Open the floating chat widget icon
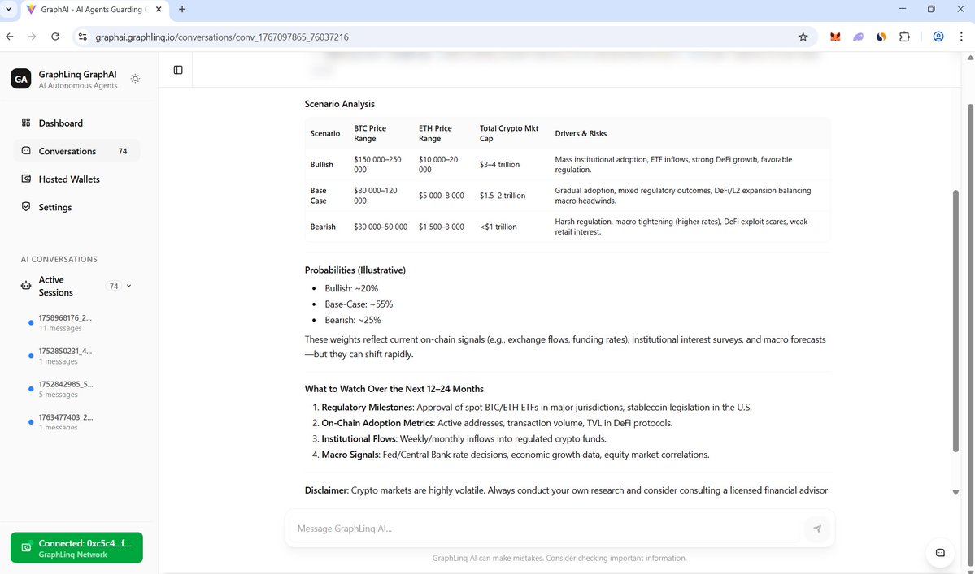 940,552
